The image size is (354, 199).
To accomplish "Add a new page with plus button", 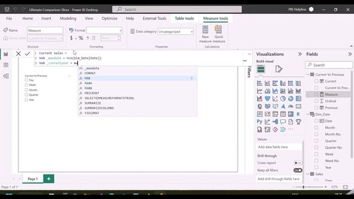I will (49, 179).
